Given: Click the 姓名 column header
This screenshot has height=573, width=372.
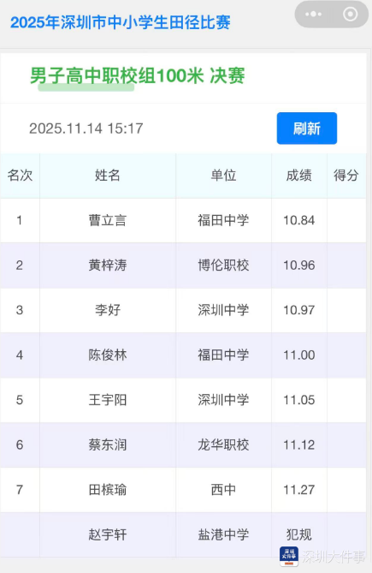Looking at the screenshot, I should click(x=108, y=176).
